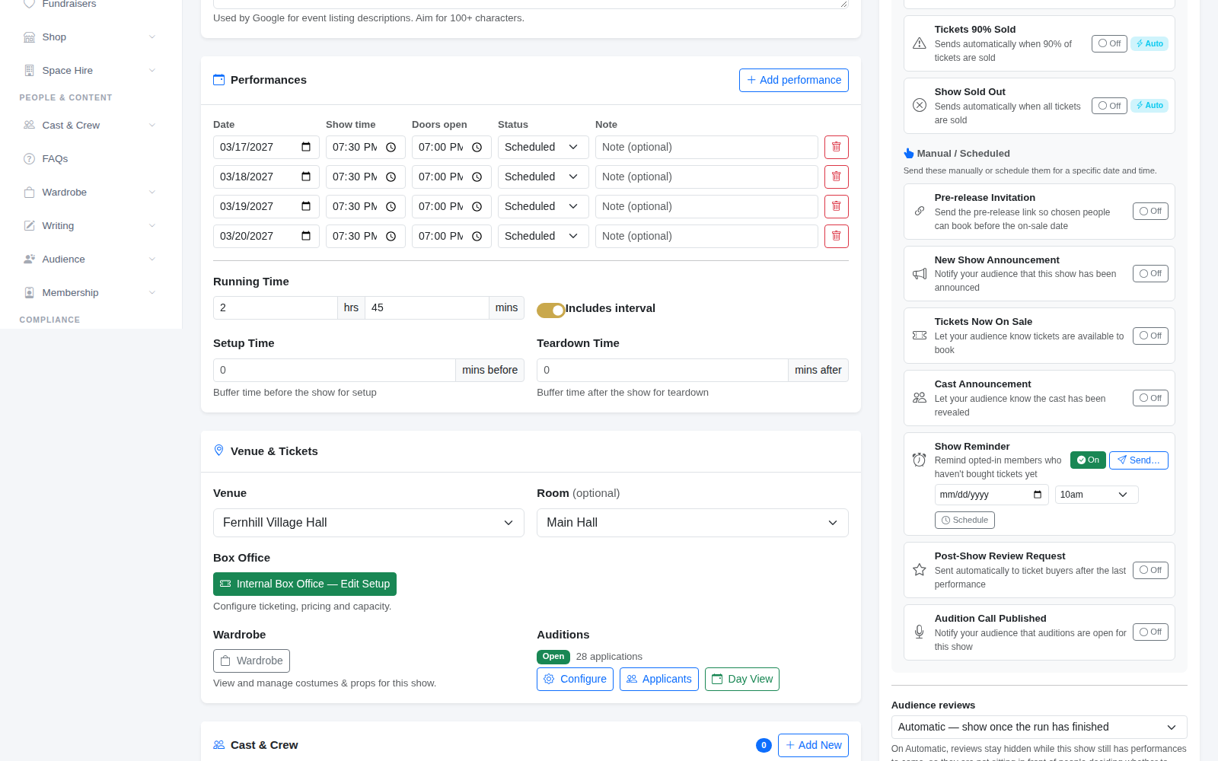The image size is (1218, 761).
Task: Open the Membership sidebar menu
Action: point(91,292)
